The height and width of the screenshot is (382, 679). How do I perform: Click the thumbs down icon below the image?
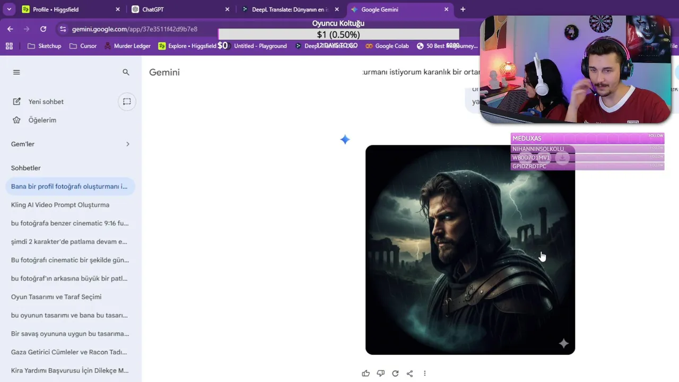pos(380,374)
